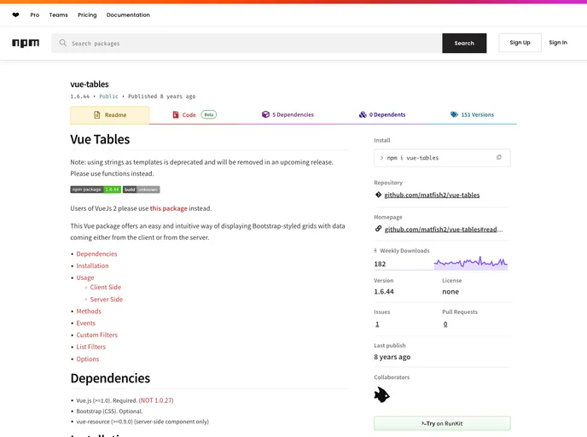The image size is (587, 437).
Task: Jump to Custom Filters link
Action: (97, 335)
